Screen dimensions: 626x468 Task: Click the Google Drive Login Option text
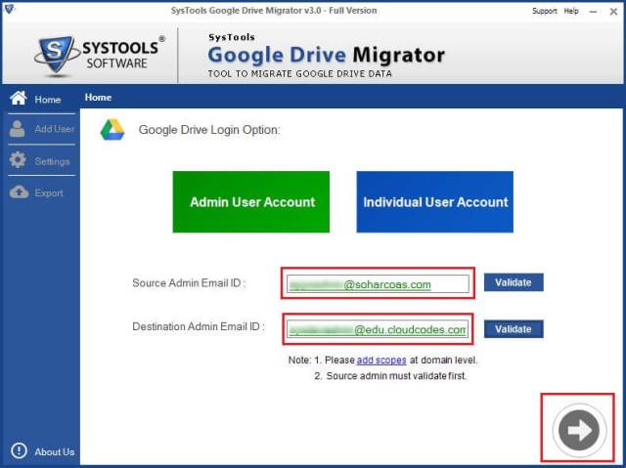[209, 130]
